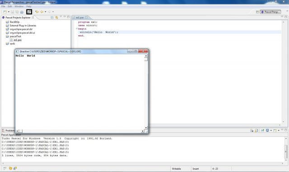Open the Open Console dropdown arrow
The height and width of the screenshot is (172, 289).
click(279, 131)
